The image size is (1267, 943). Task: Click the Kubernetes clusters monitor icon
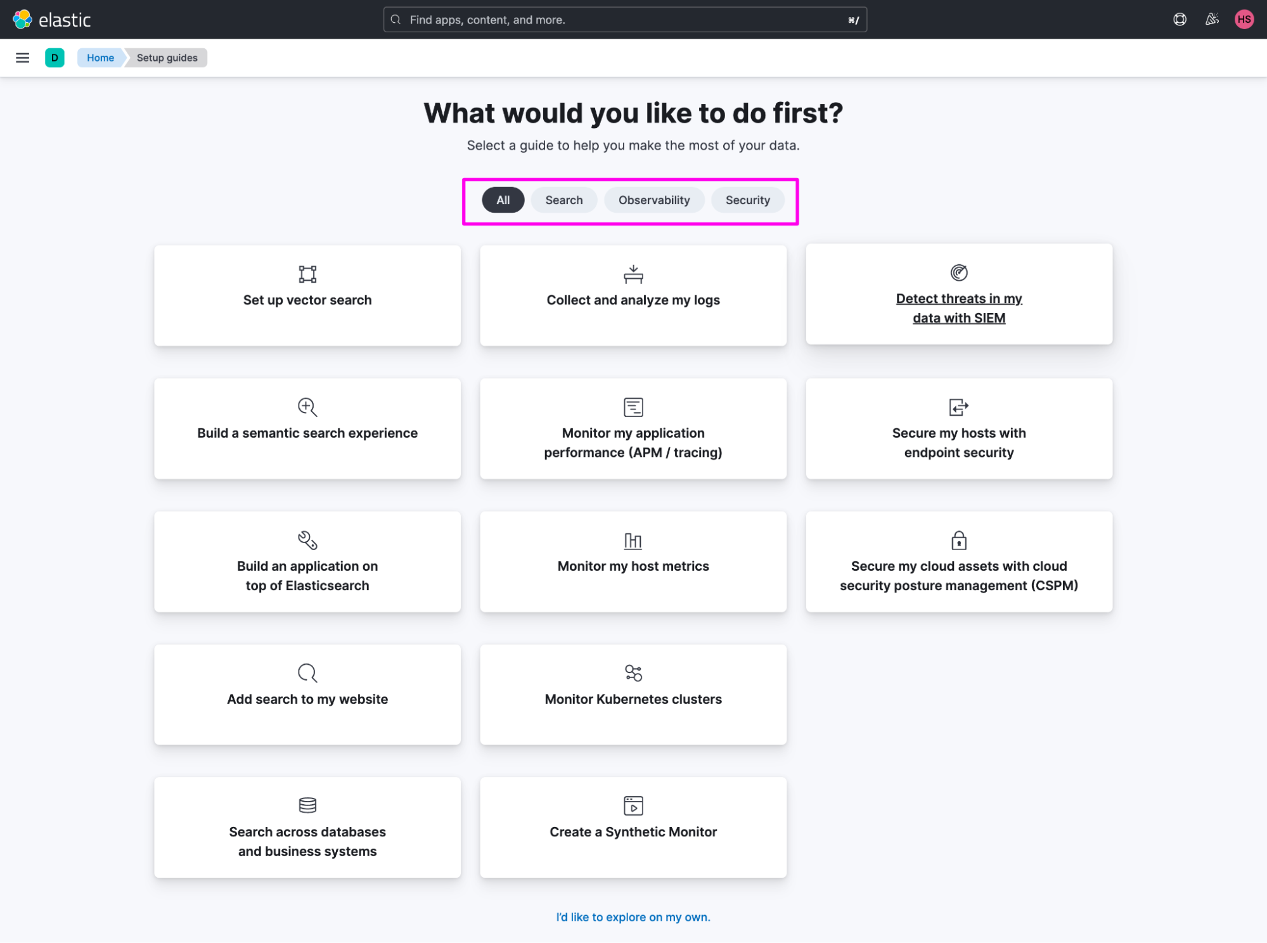[633, 672]
